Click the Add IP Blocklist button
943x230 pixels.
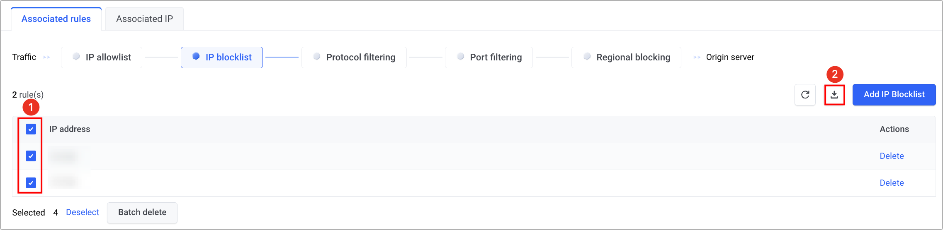click(x=894, y=95)
